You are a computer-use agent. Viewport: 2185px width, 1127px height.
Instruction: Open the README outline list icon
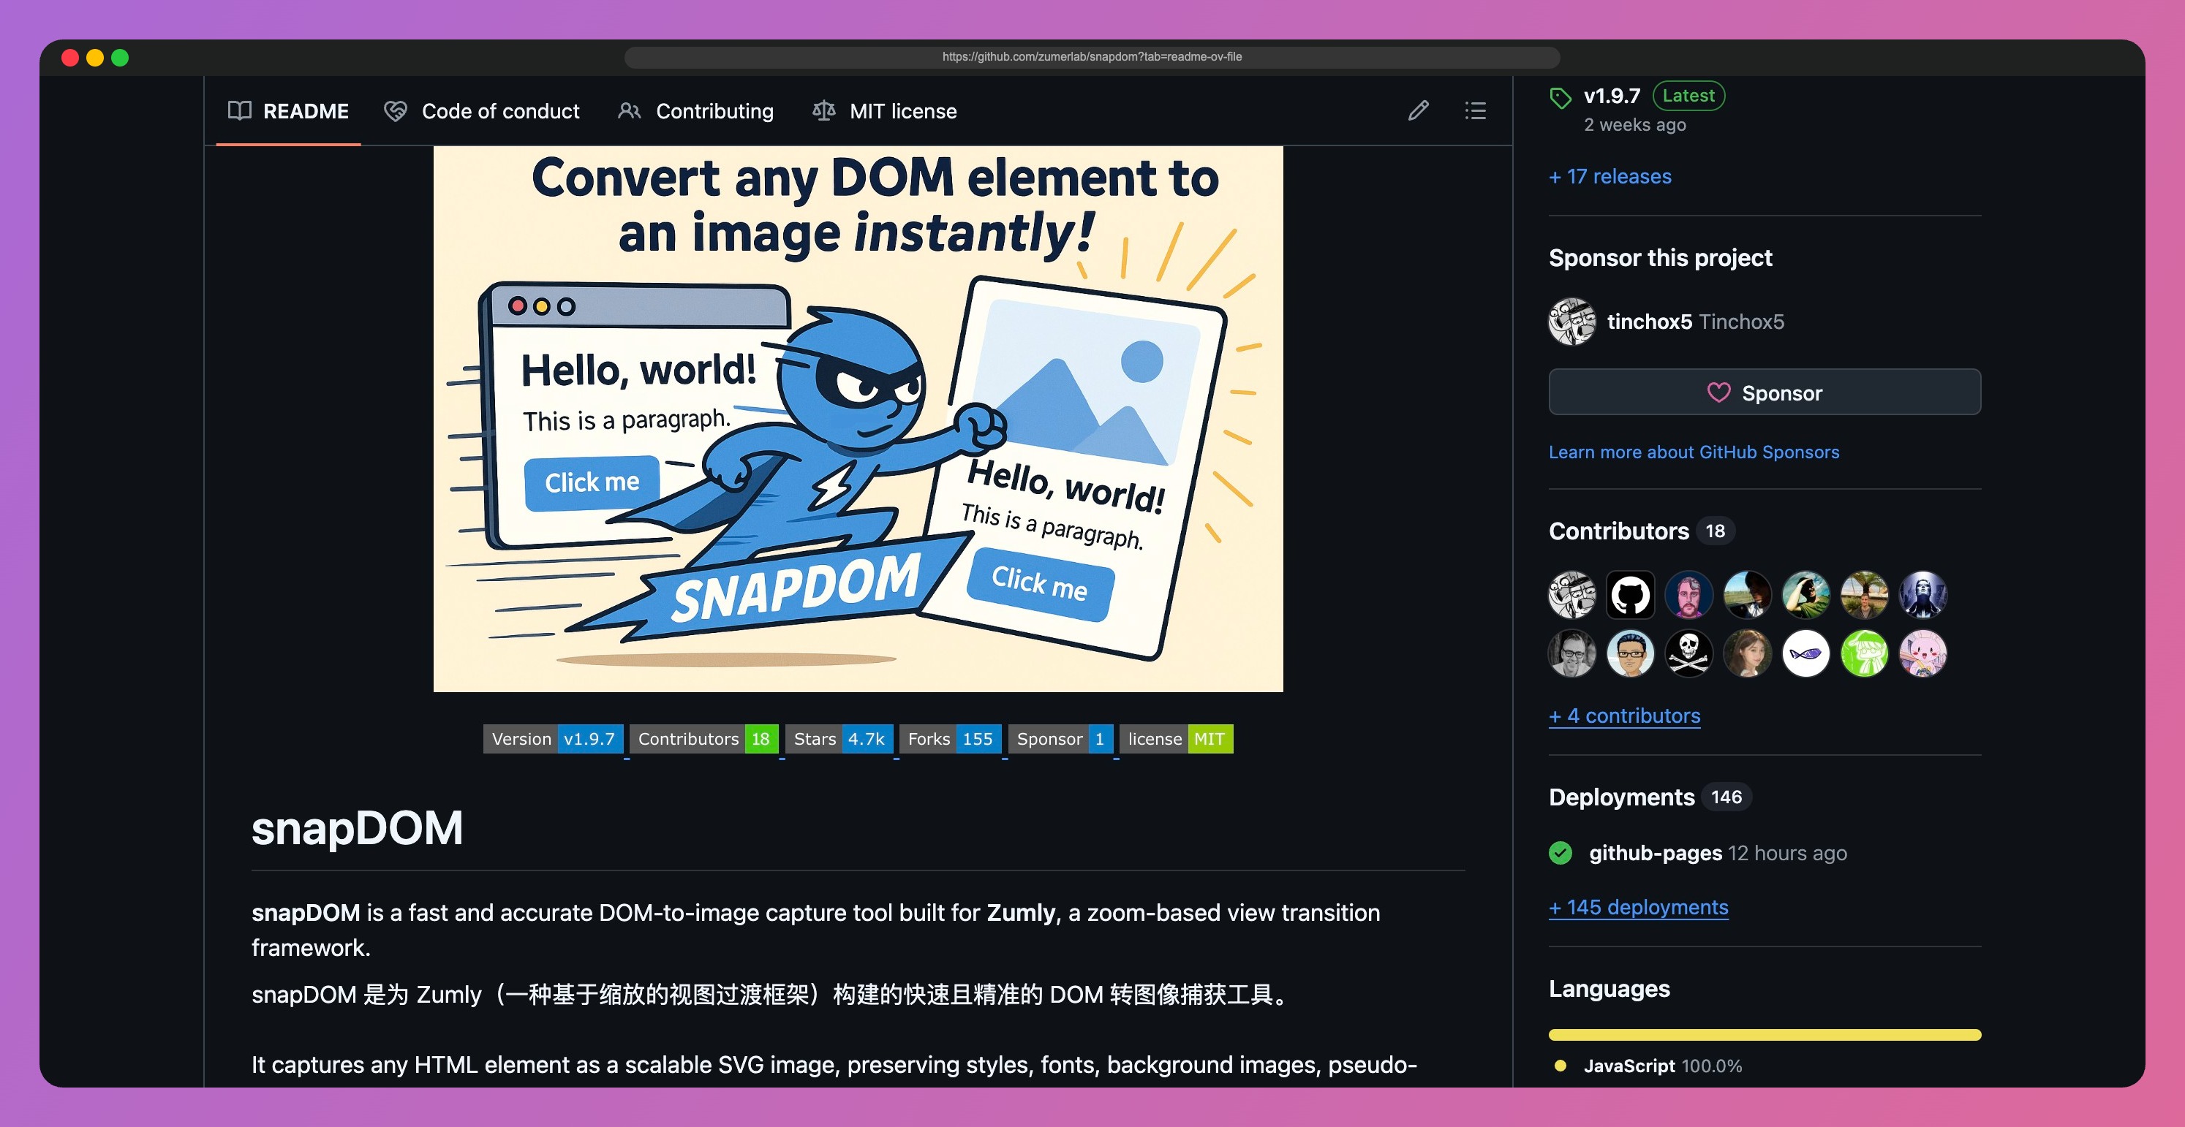point(1475,110)
